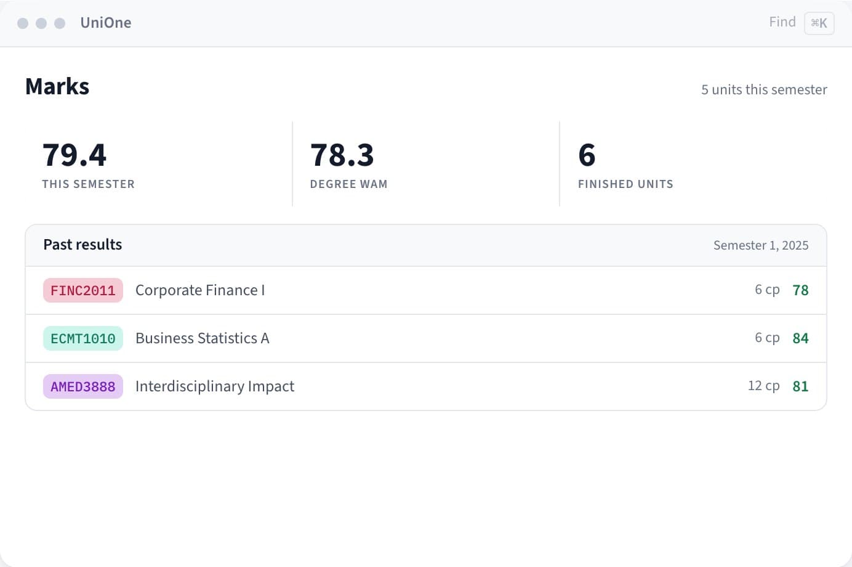Click the mark 81 for Interdisciplinary Impact

800,386
